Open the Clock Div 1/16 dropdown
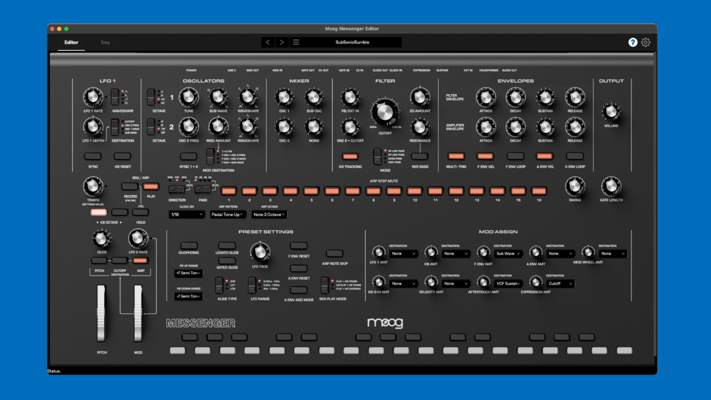 (187, 214)
